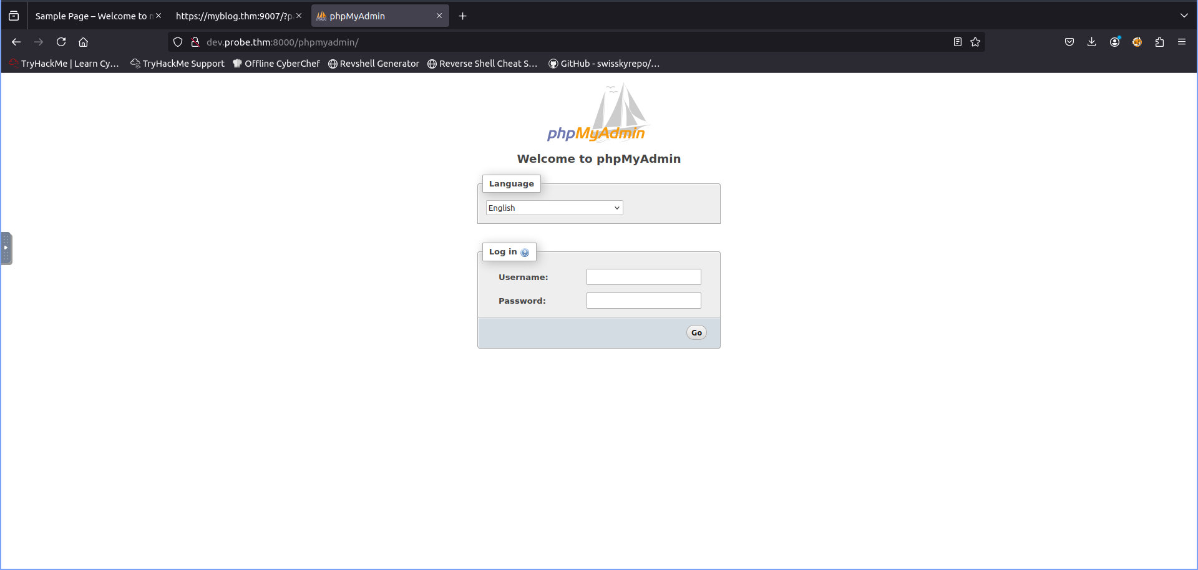Open a new tab with the plus button
Image resolution: width=1198 pixels, height=570 pixels.
[x=462, y=16]
